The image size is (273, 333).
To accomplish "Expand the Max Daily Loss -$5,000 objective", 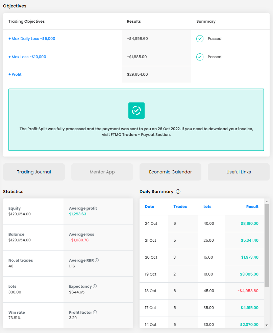I will (32, 39).
